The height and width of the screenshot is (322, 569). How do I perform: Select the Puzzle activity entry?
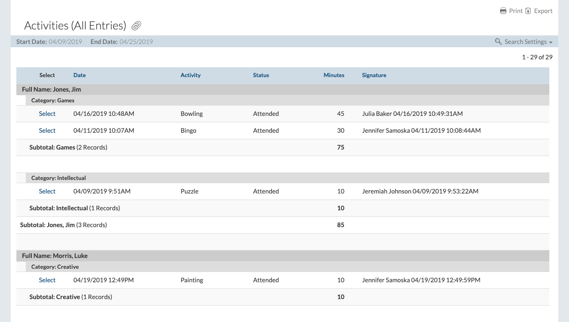47,192
